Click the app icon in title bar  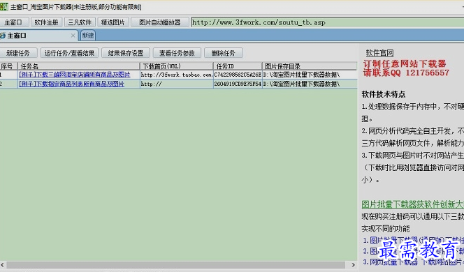click(4, 6)
